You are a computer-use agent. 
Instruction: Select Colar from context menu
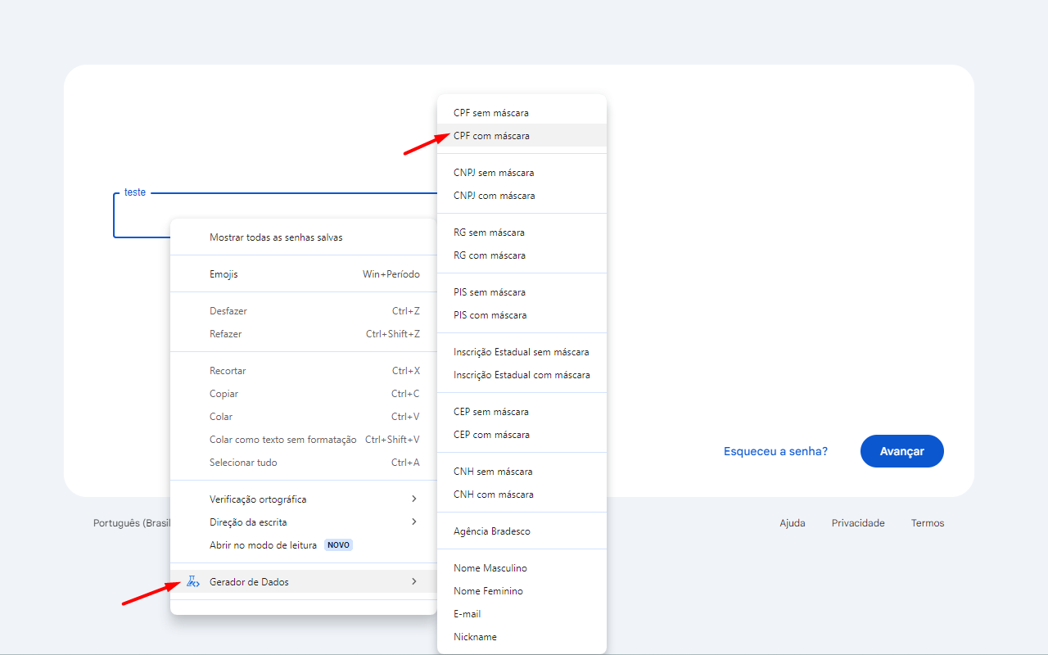303,417
